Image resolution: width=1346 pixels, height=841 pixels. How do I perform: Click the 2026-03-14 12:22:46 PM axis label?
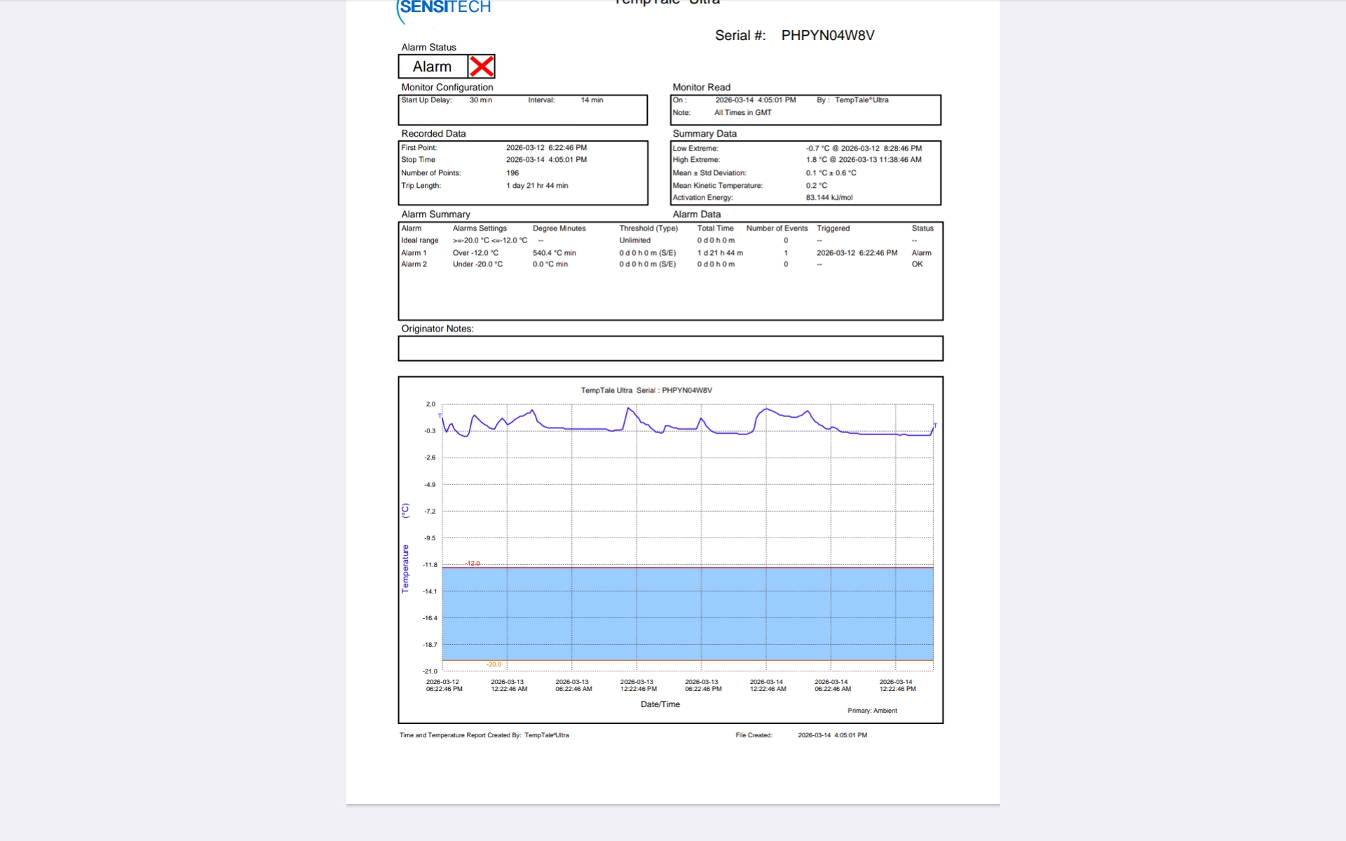[897, 685]
